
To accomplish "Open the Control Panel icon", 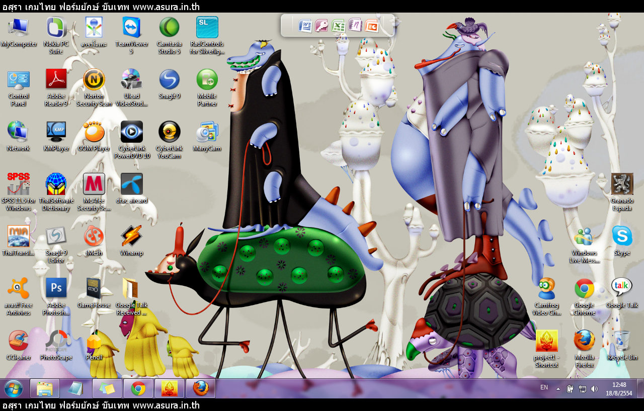I will [19, 88].
